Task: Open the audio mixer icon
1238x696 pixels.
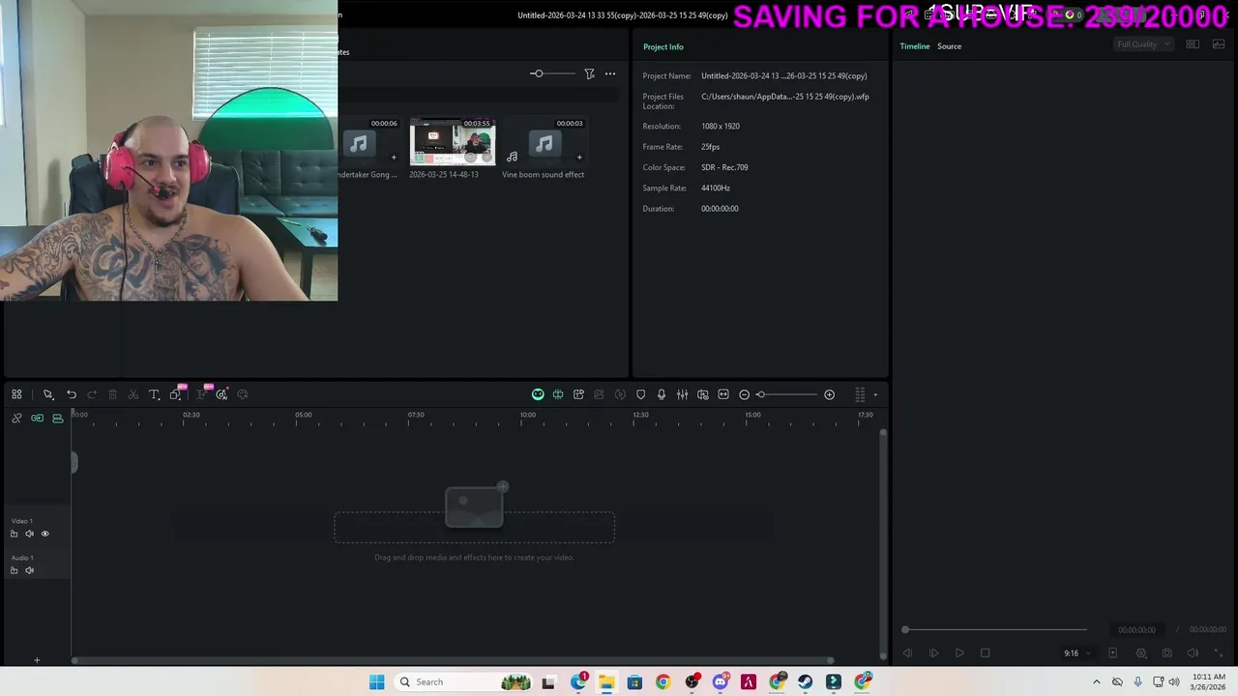Action: click(682, 394)
